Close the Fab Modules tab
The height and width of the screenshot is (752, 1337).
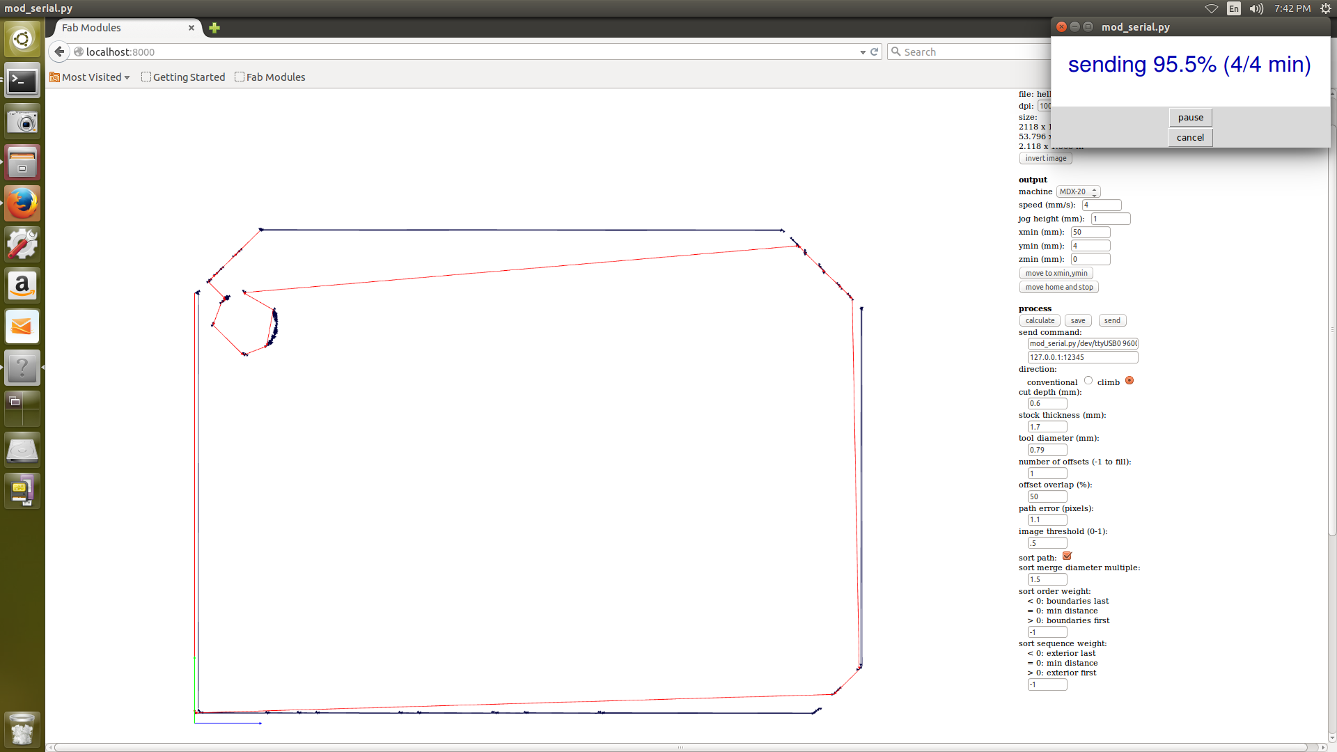coord(191,28)
